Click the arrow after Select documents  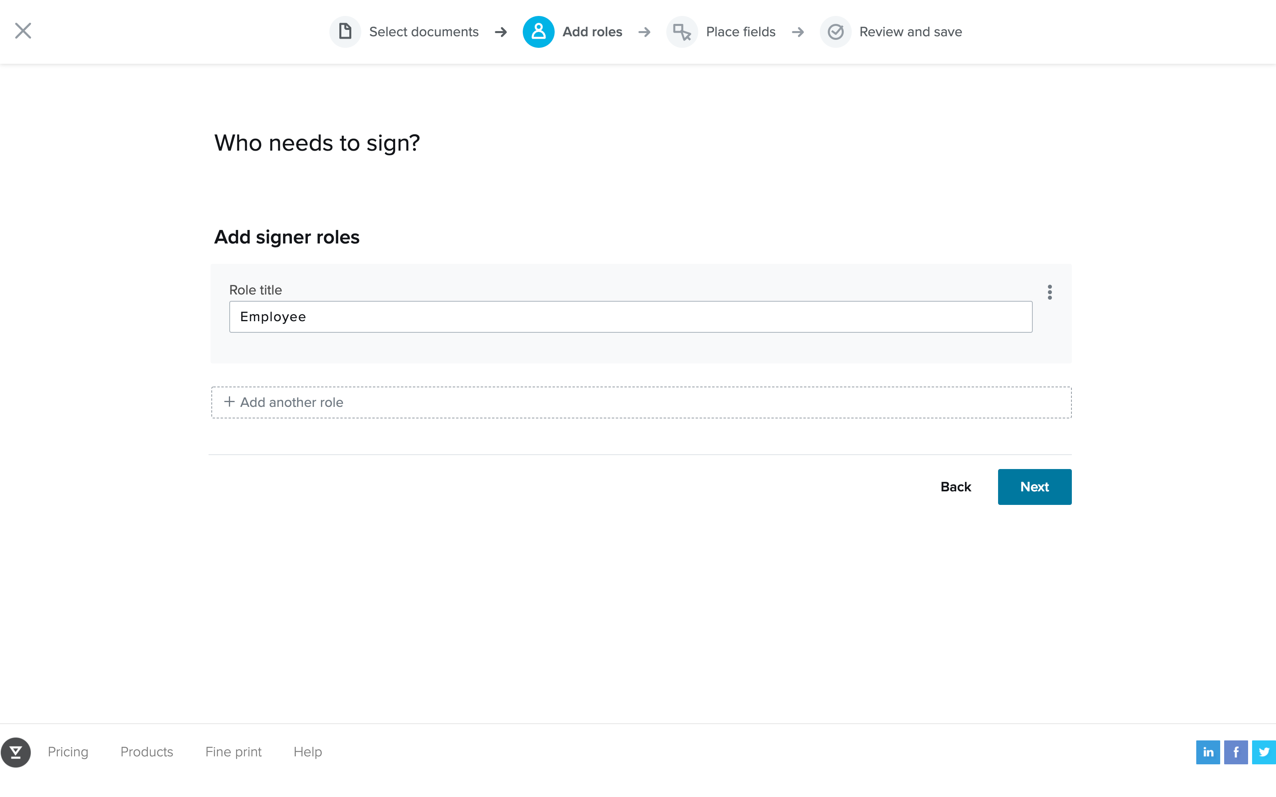(501, 32)
